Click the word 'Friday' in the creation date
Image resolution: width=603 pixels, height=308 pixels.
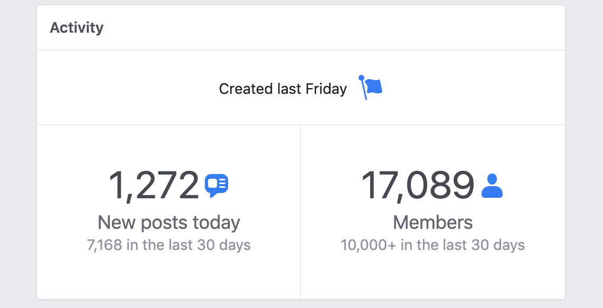point(326,89)
